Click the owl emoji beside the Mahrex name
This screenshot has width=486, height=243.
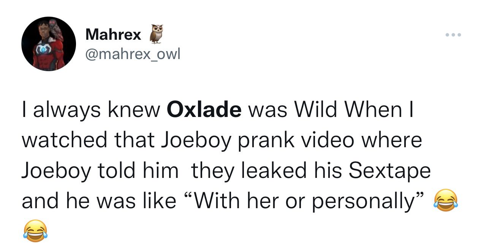[x=155, y=34]
